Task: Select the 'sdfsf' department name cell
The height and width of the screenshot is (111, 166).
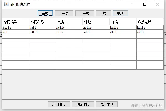Action: click(x=42, y=32)
